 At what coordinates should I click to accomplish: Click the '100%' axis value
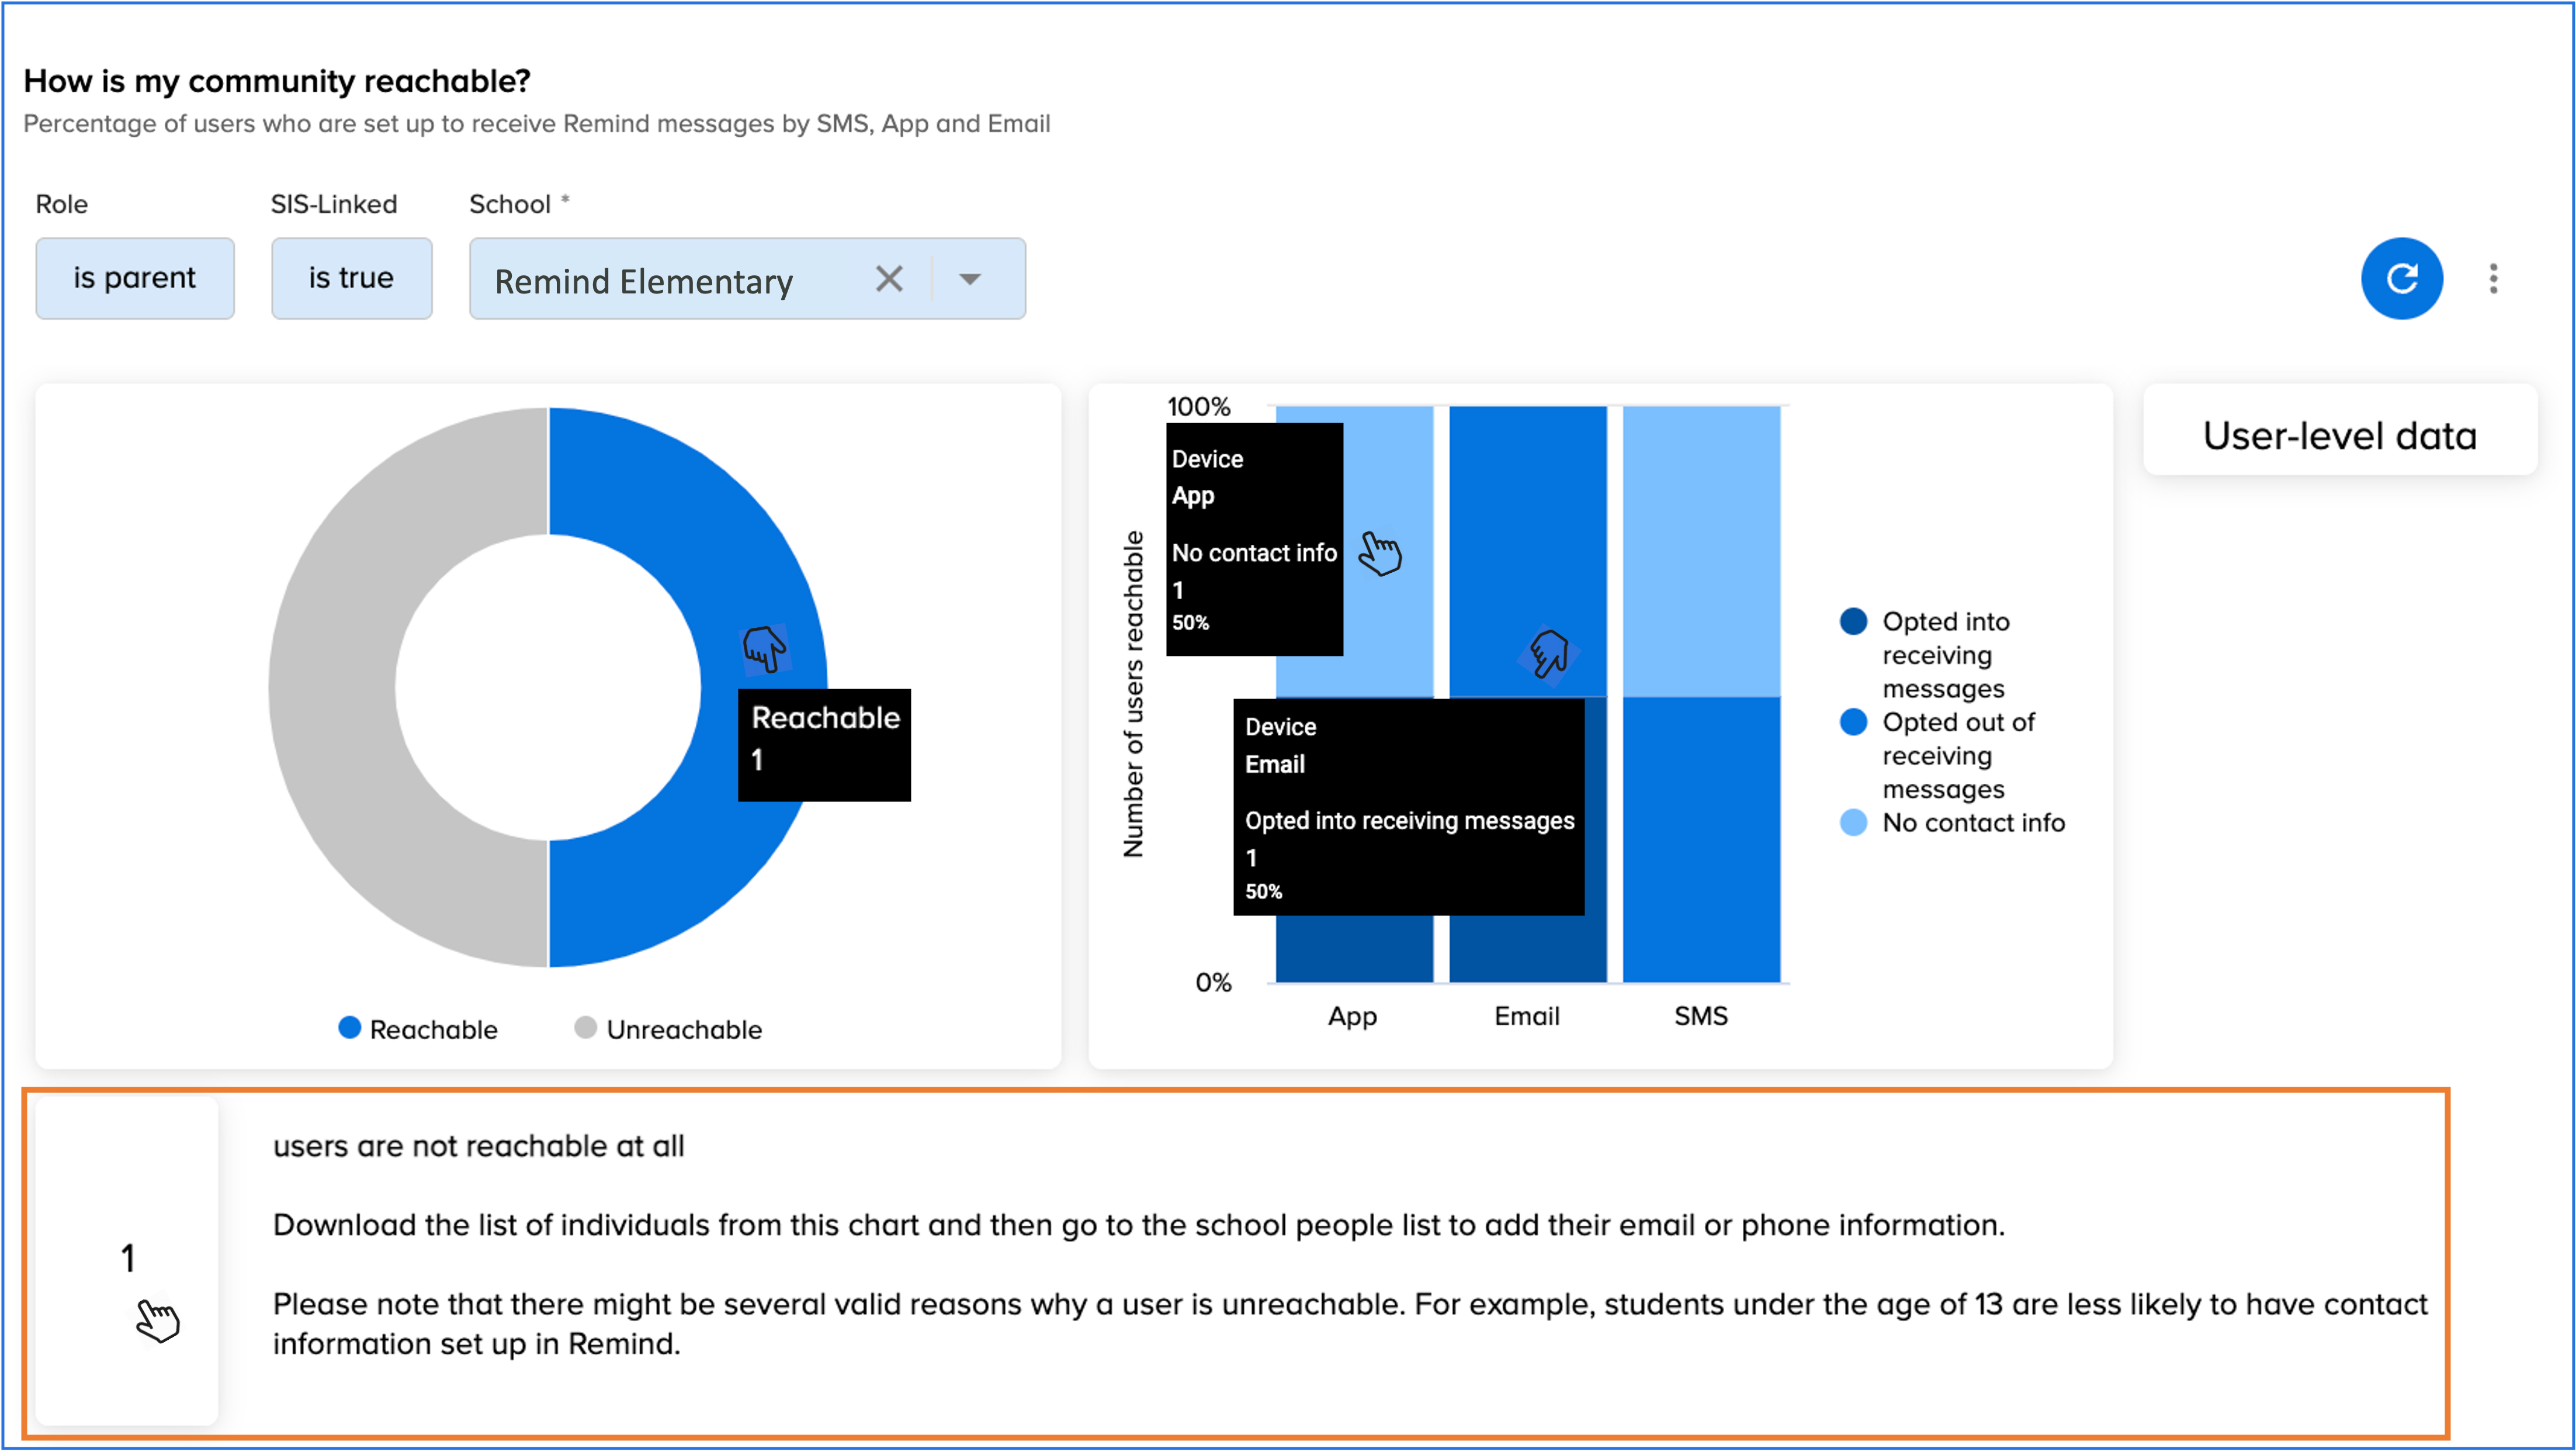1198,406
